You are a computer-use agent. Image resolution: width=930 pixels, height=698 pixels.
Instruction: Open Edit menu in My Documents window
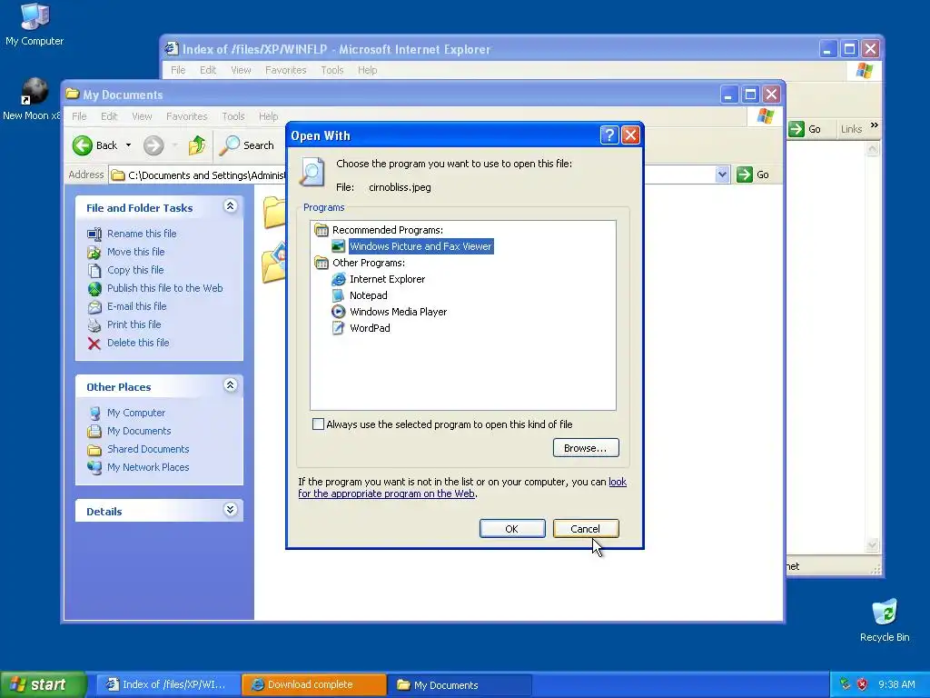point(109,116)
